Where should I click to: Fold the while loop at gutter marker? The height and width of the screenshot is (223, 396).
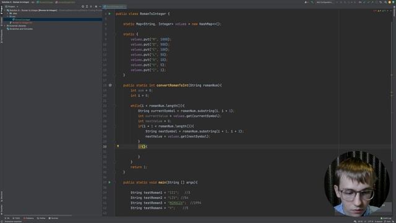point(115,106)
